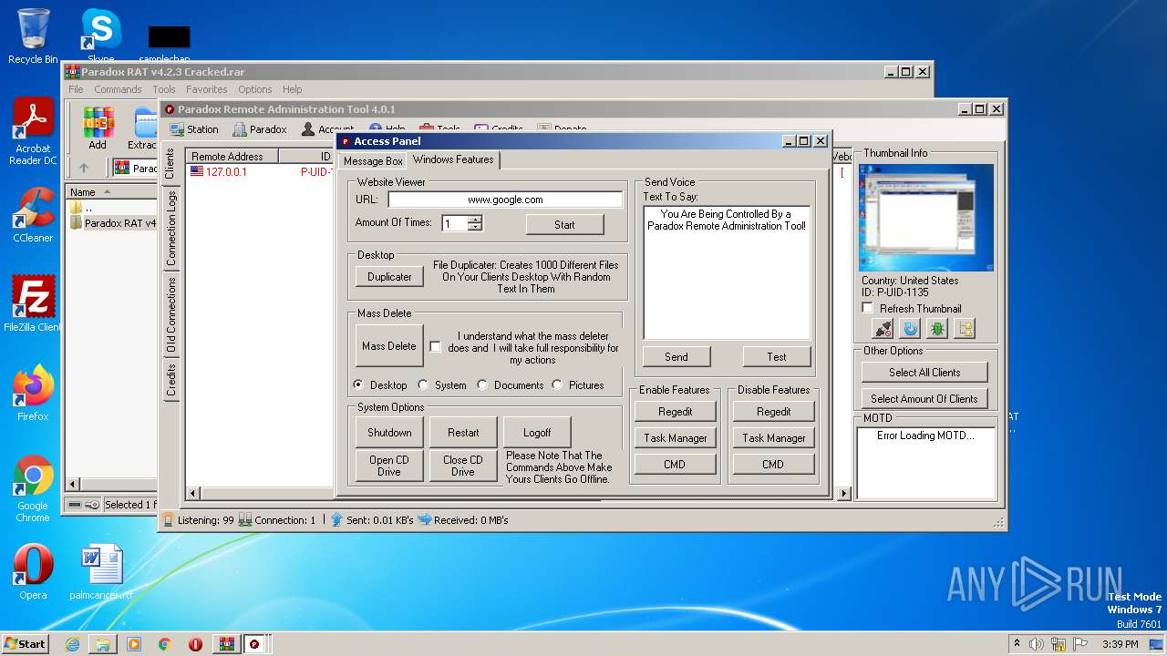1167x656 pixels.
Task: Launch Firefox from the desktop
Action: pos(33,394)
